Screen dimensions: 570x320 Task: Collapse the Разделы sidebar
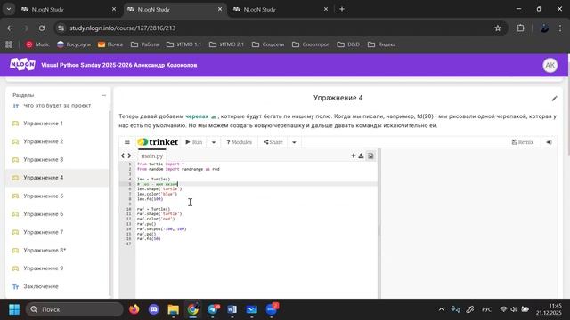103,95
